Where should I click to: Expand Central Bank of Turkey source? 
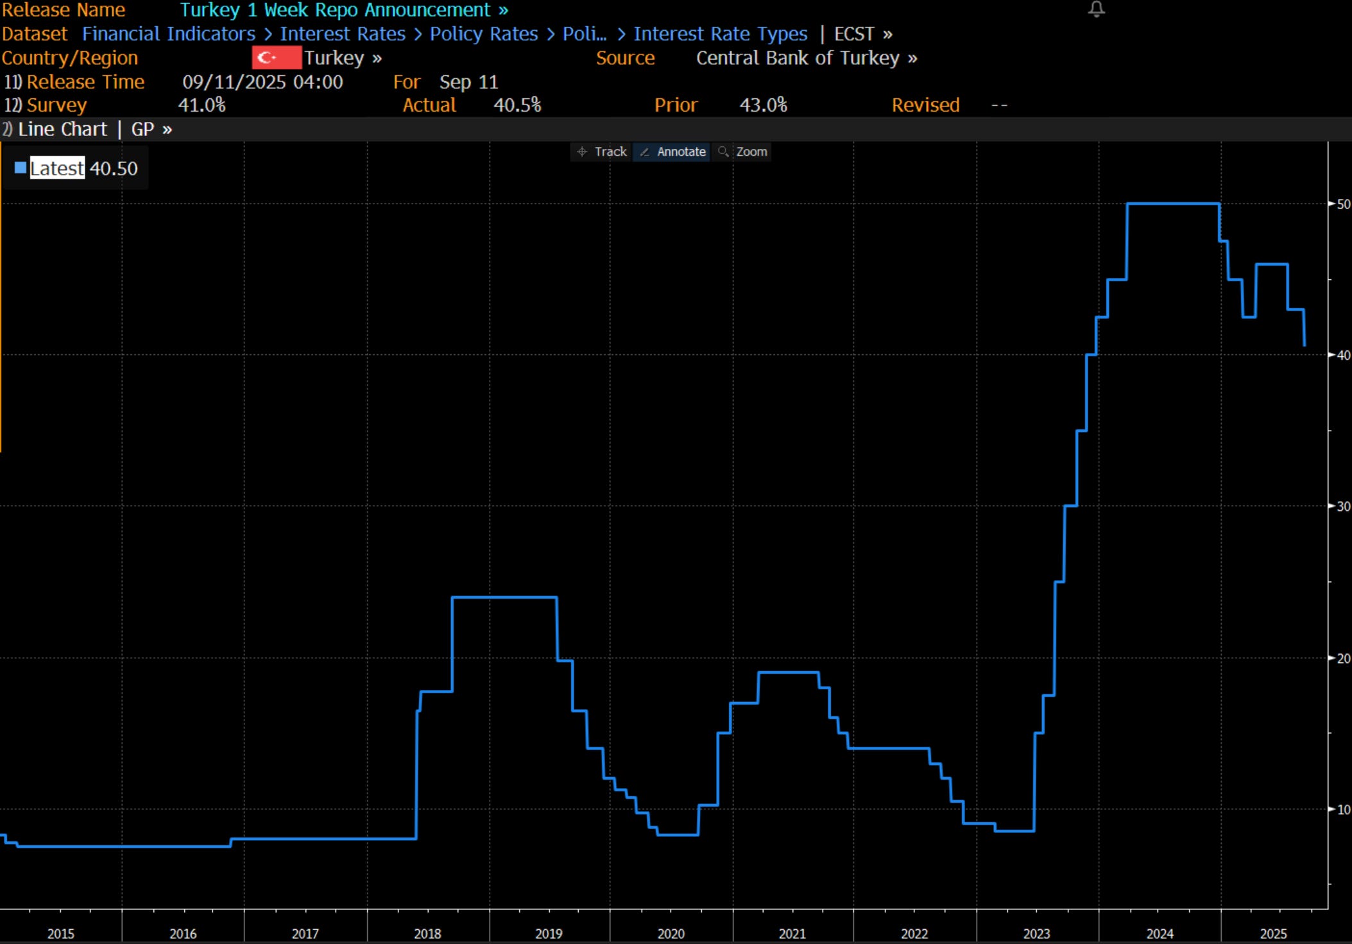click(x=806, y=58)
